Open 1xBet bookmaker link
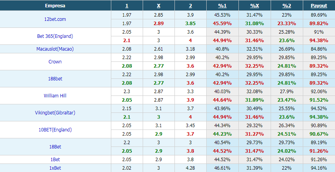Viewport: 335px width, 172px height. point(55,168)
